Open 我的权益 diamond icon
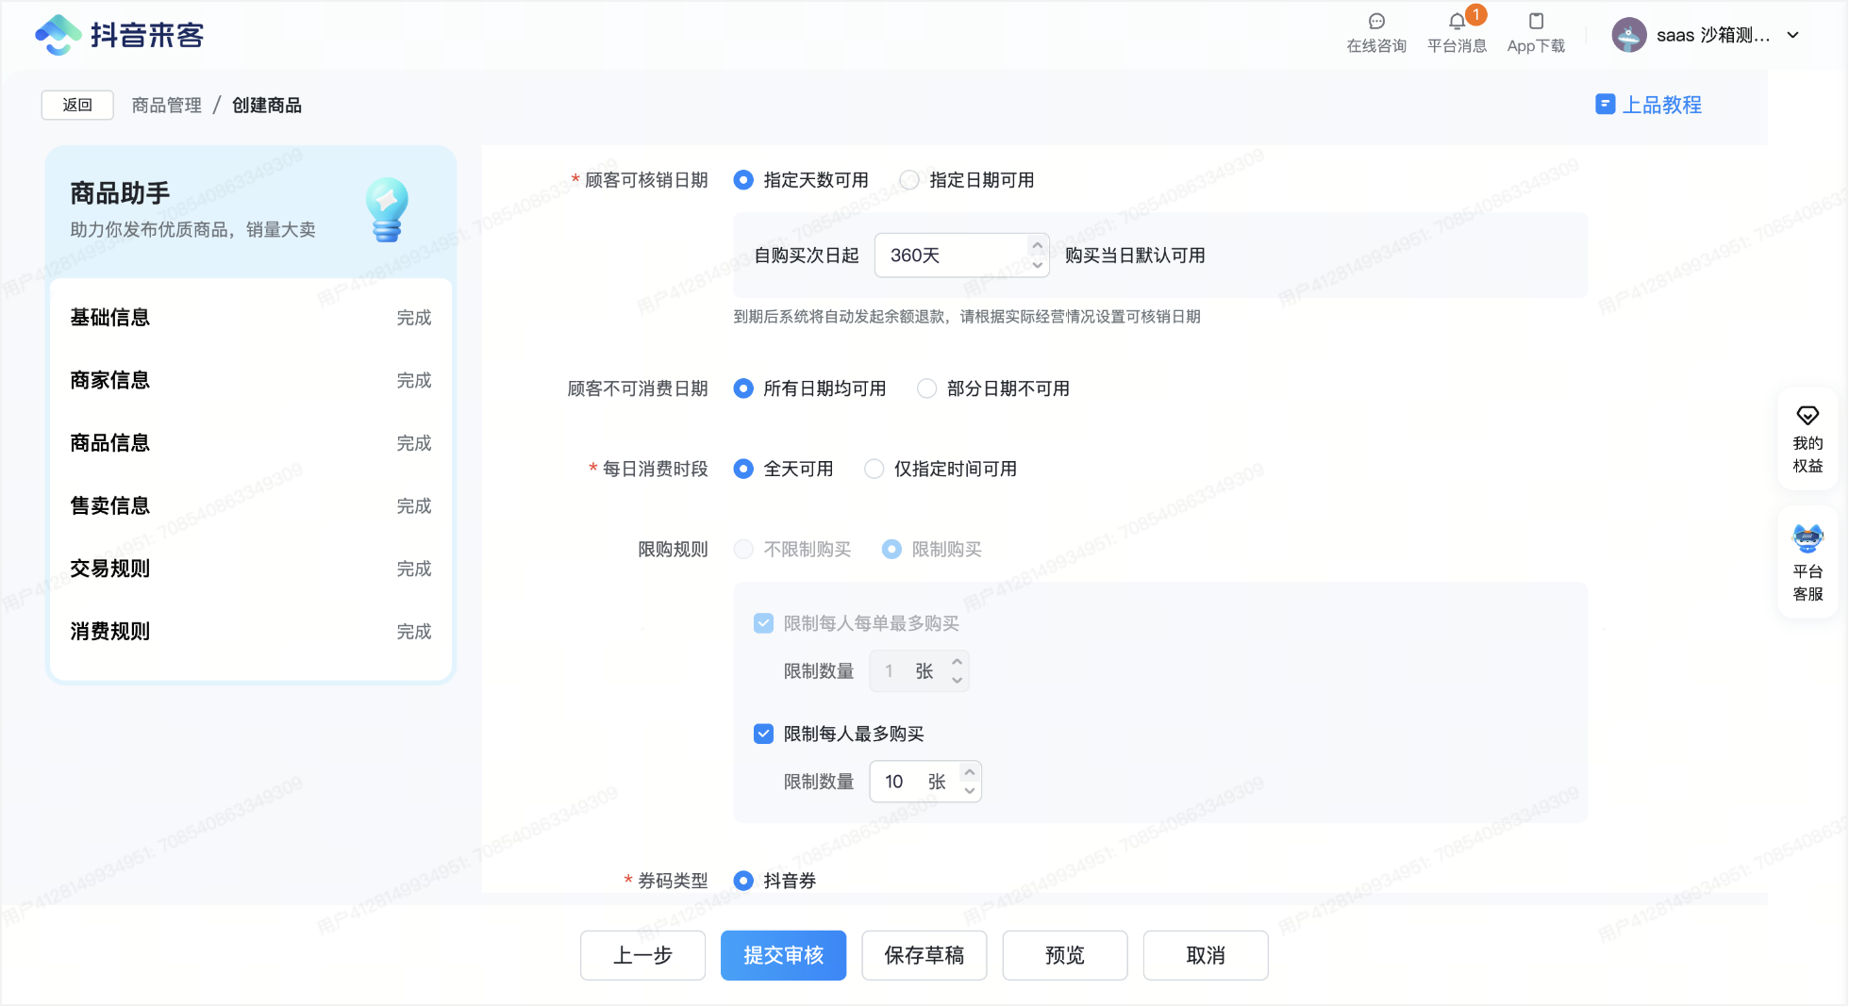 click(1807, 416)
